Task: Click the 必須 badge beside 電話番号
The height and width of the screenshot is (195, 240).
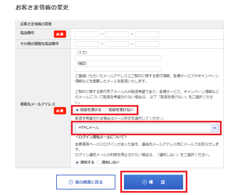Action: [60, 34]
